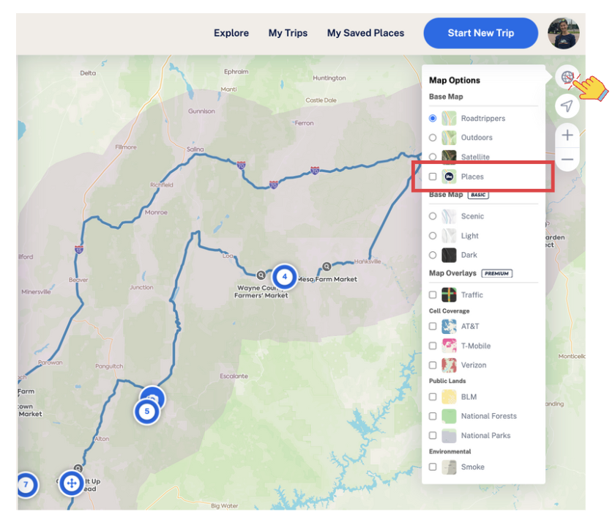
Task: Click waypoint marker number 7
Action: (26, 484)
